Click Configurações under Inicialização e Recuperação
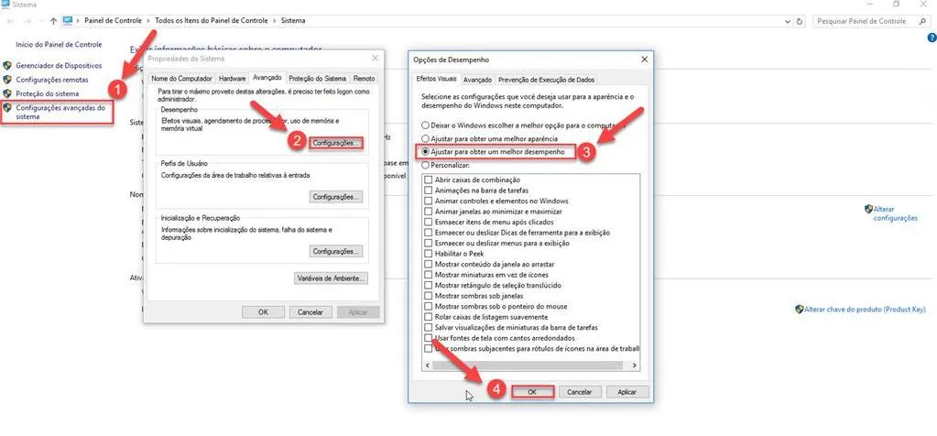 [336, 252]
